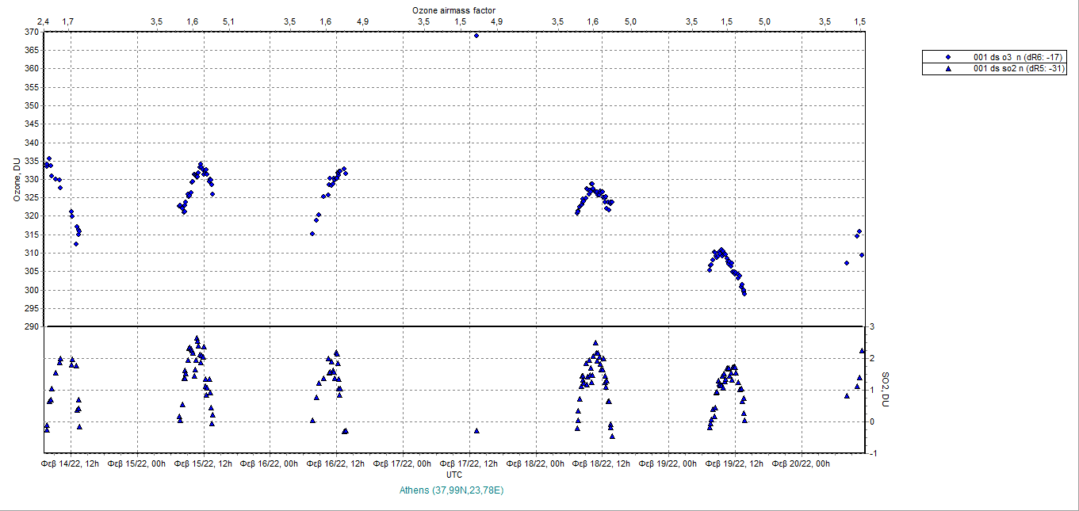Click the 'SO2, DU' right axis label
The height and width of the screenshot is (511, 1079).
pyautogui.click(x=886, y=388)
